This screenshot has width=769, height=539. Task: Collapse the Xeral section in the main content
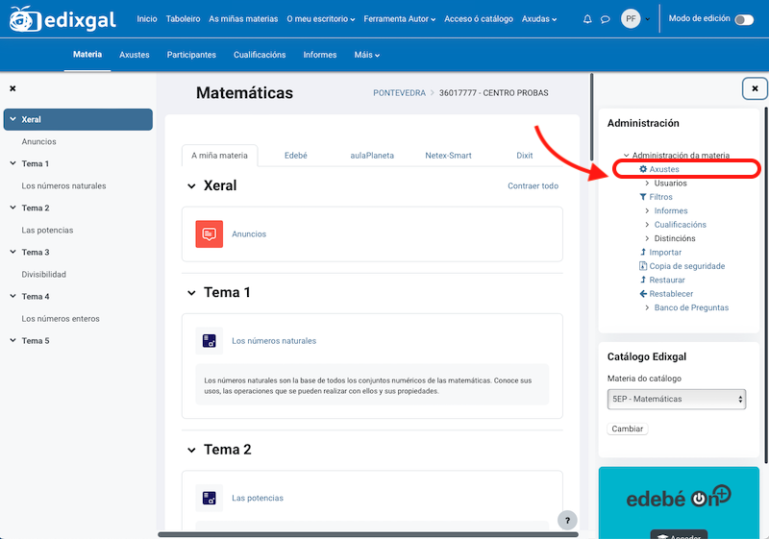[191, 185]
